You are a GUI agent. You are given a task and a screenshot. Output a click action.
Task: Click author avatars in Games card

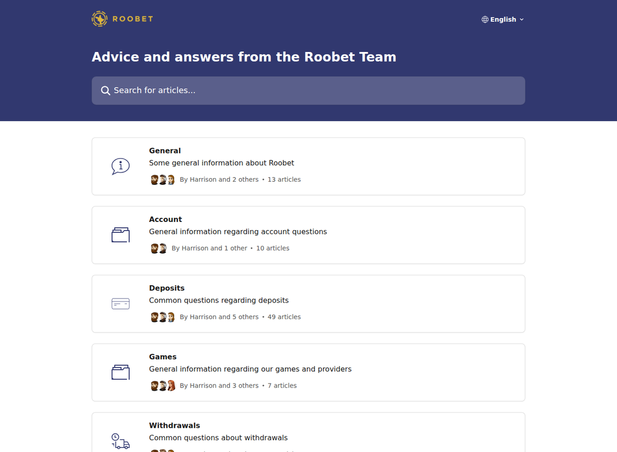point(162,386)
